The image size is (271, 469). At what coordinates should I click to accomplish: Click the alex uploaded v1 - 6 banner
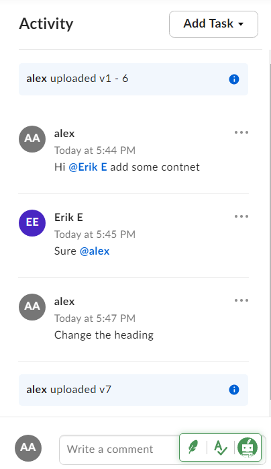[133, 79]
